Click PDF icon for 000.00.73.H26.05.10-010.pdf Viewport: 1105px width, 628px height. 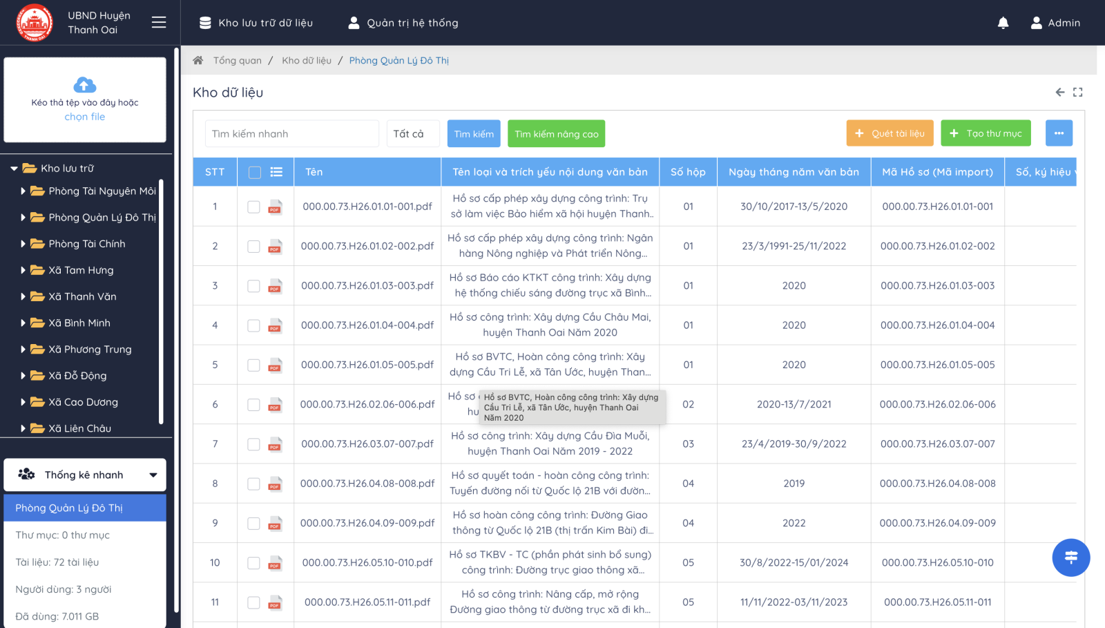coord(275,562)
